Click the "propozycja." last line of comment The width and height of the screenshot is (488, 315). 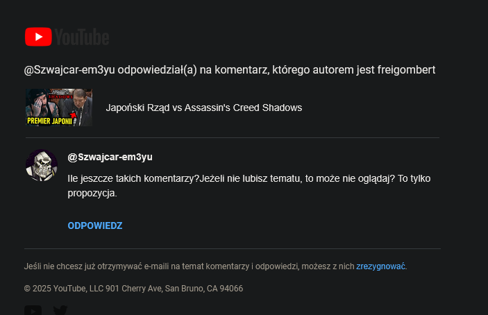point(92,194)
